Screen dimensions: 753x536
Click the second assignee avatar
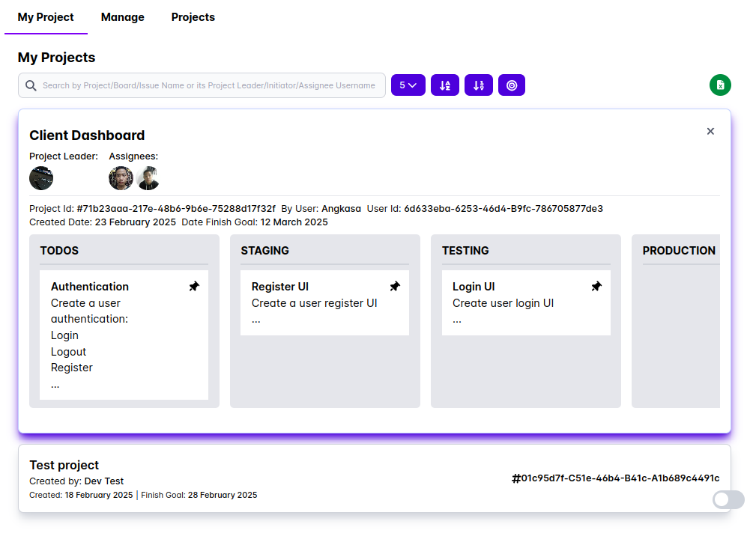click(x=148, y=178)
